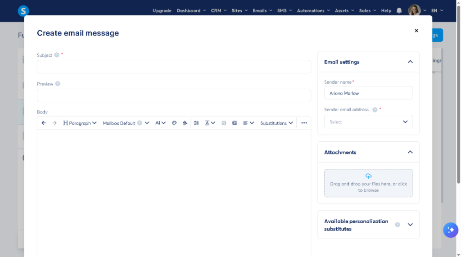Open the CRM menu
The width and height of the screenshot is (461, 257).
219,11
